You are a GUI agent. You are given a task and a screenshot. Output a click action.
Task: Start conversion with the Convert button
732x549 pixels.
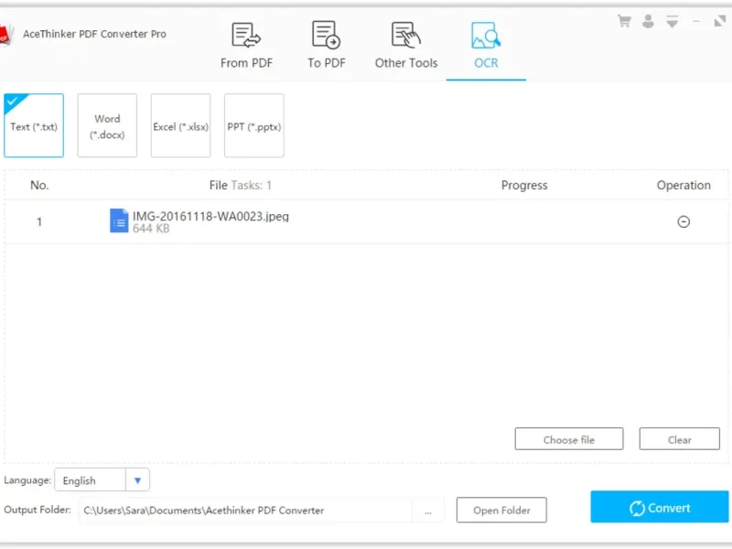pos(659,507)
